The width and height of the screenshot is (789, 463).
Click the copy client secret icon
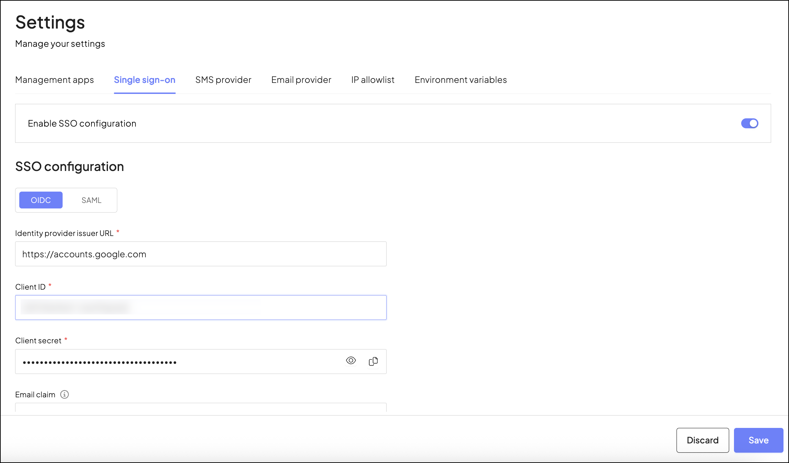tap(373, 361)
